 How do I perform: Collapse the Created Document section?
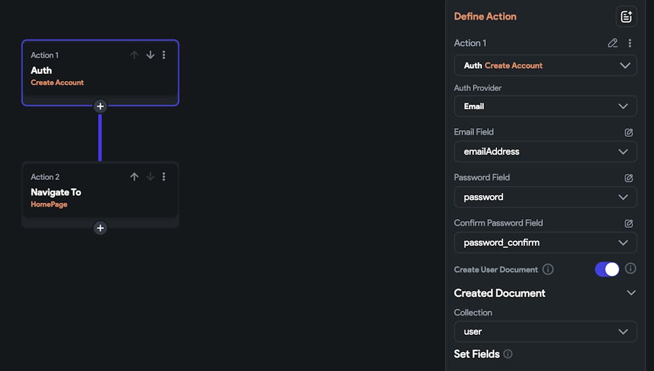click(x=630, y=293)
